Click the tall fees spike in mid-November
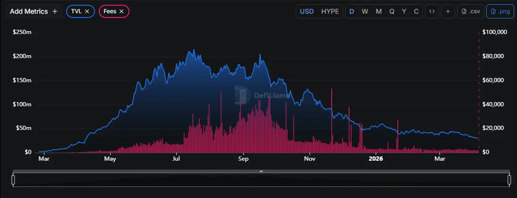The image size is (517, 198). 332,118
